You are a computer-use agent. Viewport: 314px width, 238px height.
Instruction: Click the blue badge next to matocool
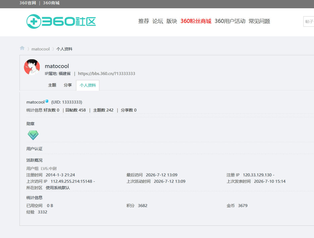[x=47, y=101]
